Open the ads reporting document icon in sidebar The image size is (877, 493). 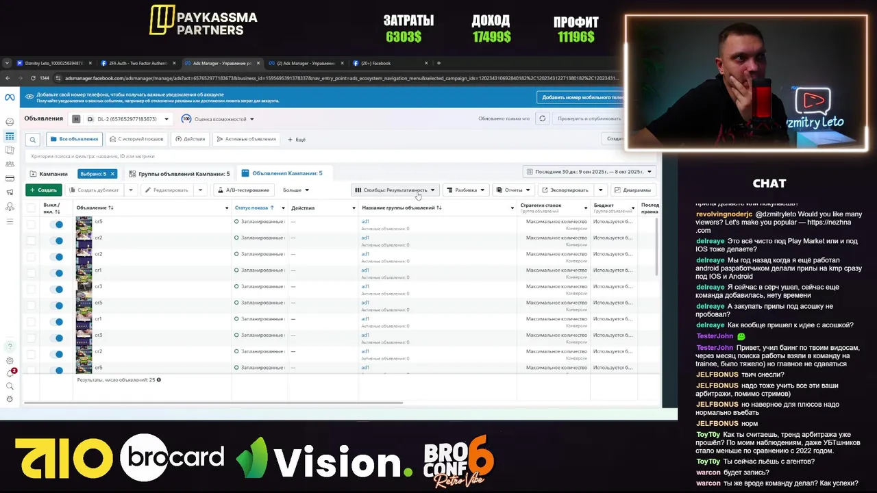pyautogui.click(x=10, y=150)
